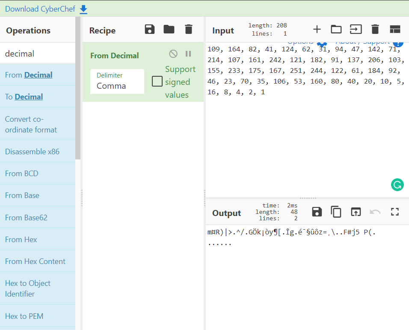Select the From Hex Content operation
This screenshot has width=409, height=330.
coord(38,261)
